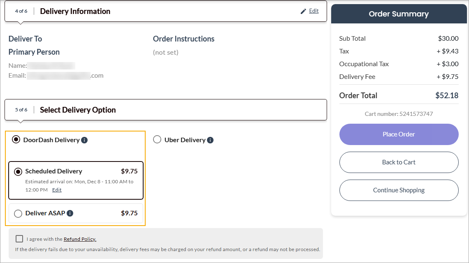Image resolution: width=469 pixels, height=263 pixels.
Task: Choose the Uber Delivery option
Action: (x=157, y=140)
